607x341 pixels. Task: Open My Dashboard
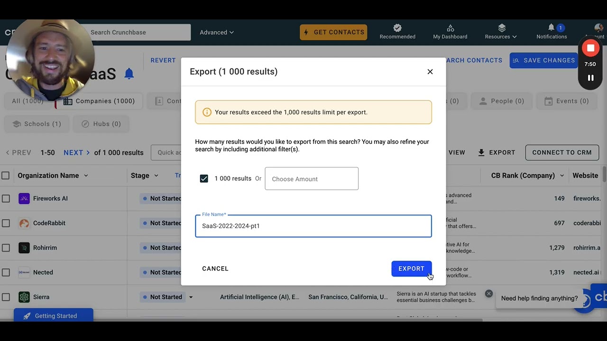[x=450, y=32]
